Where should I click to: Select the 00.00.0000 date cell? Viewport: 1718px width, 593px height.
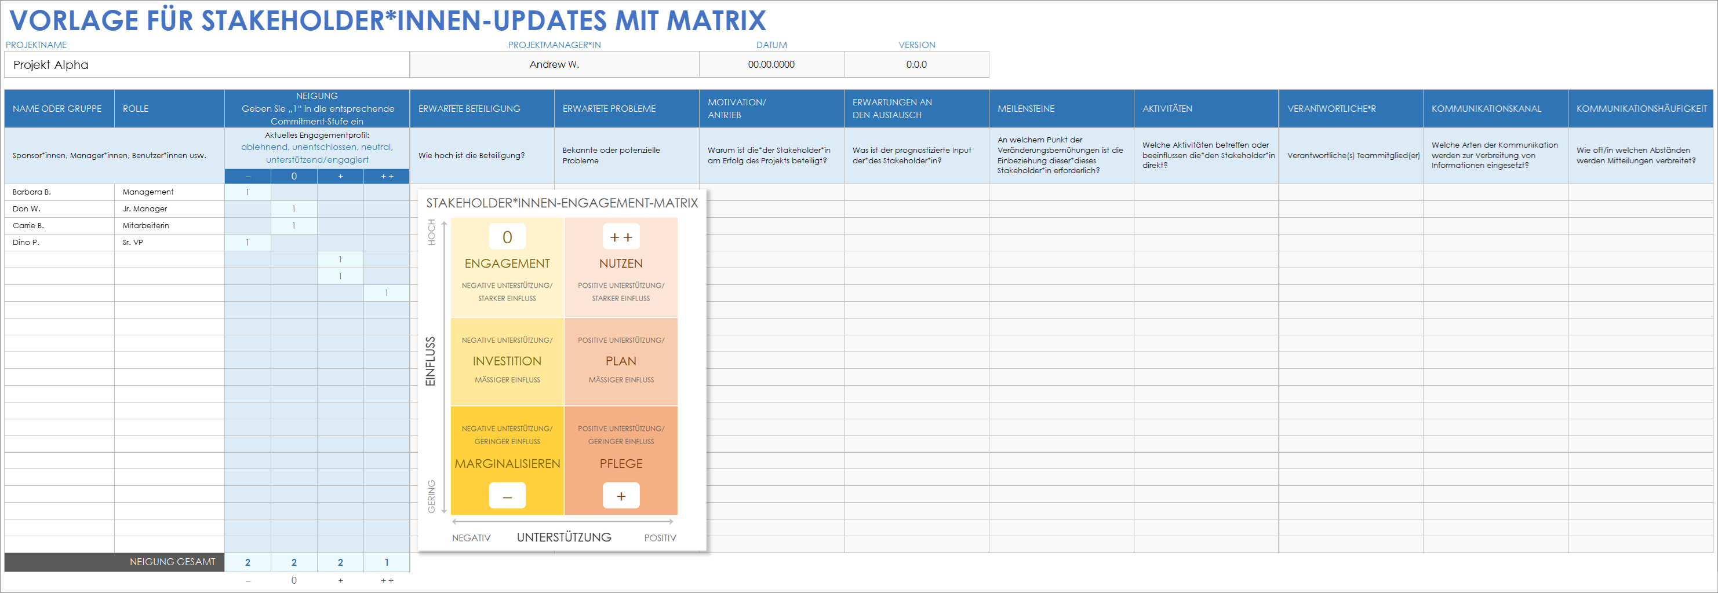(771, 65)
